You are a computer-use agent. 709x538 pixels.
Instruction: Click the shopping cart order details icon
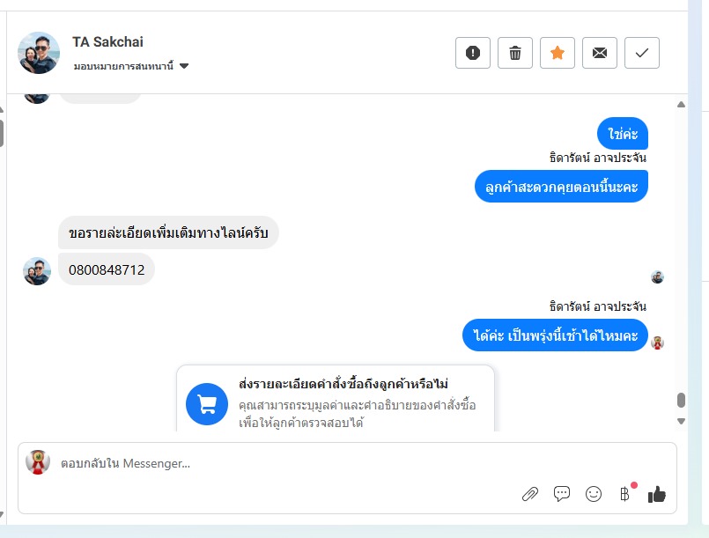pyautogui.click(x=207, y=404)
